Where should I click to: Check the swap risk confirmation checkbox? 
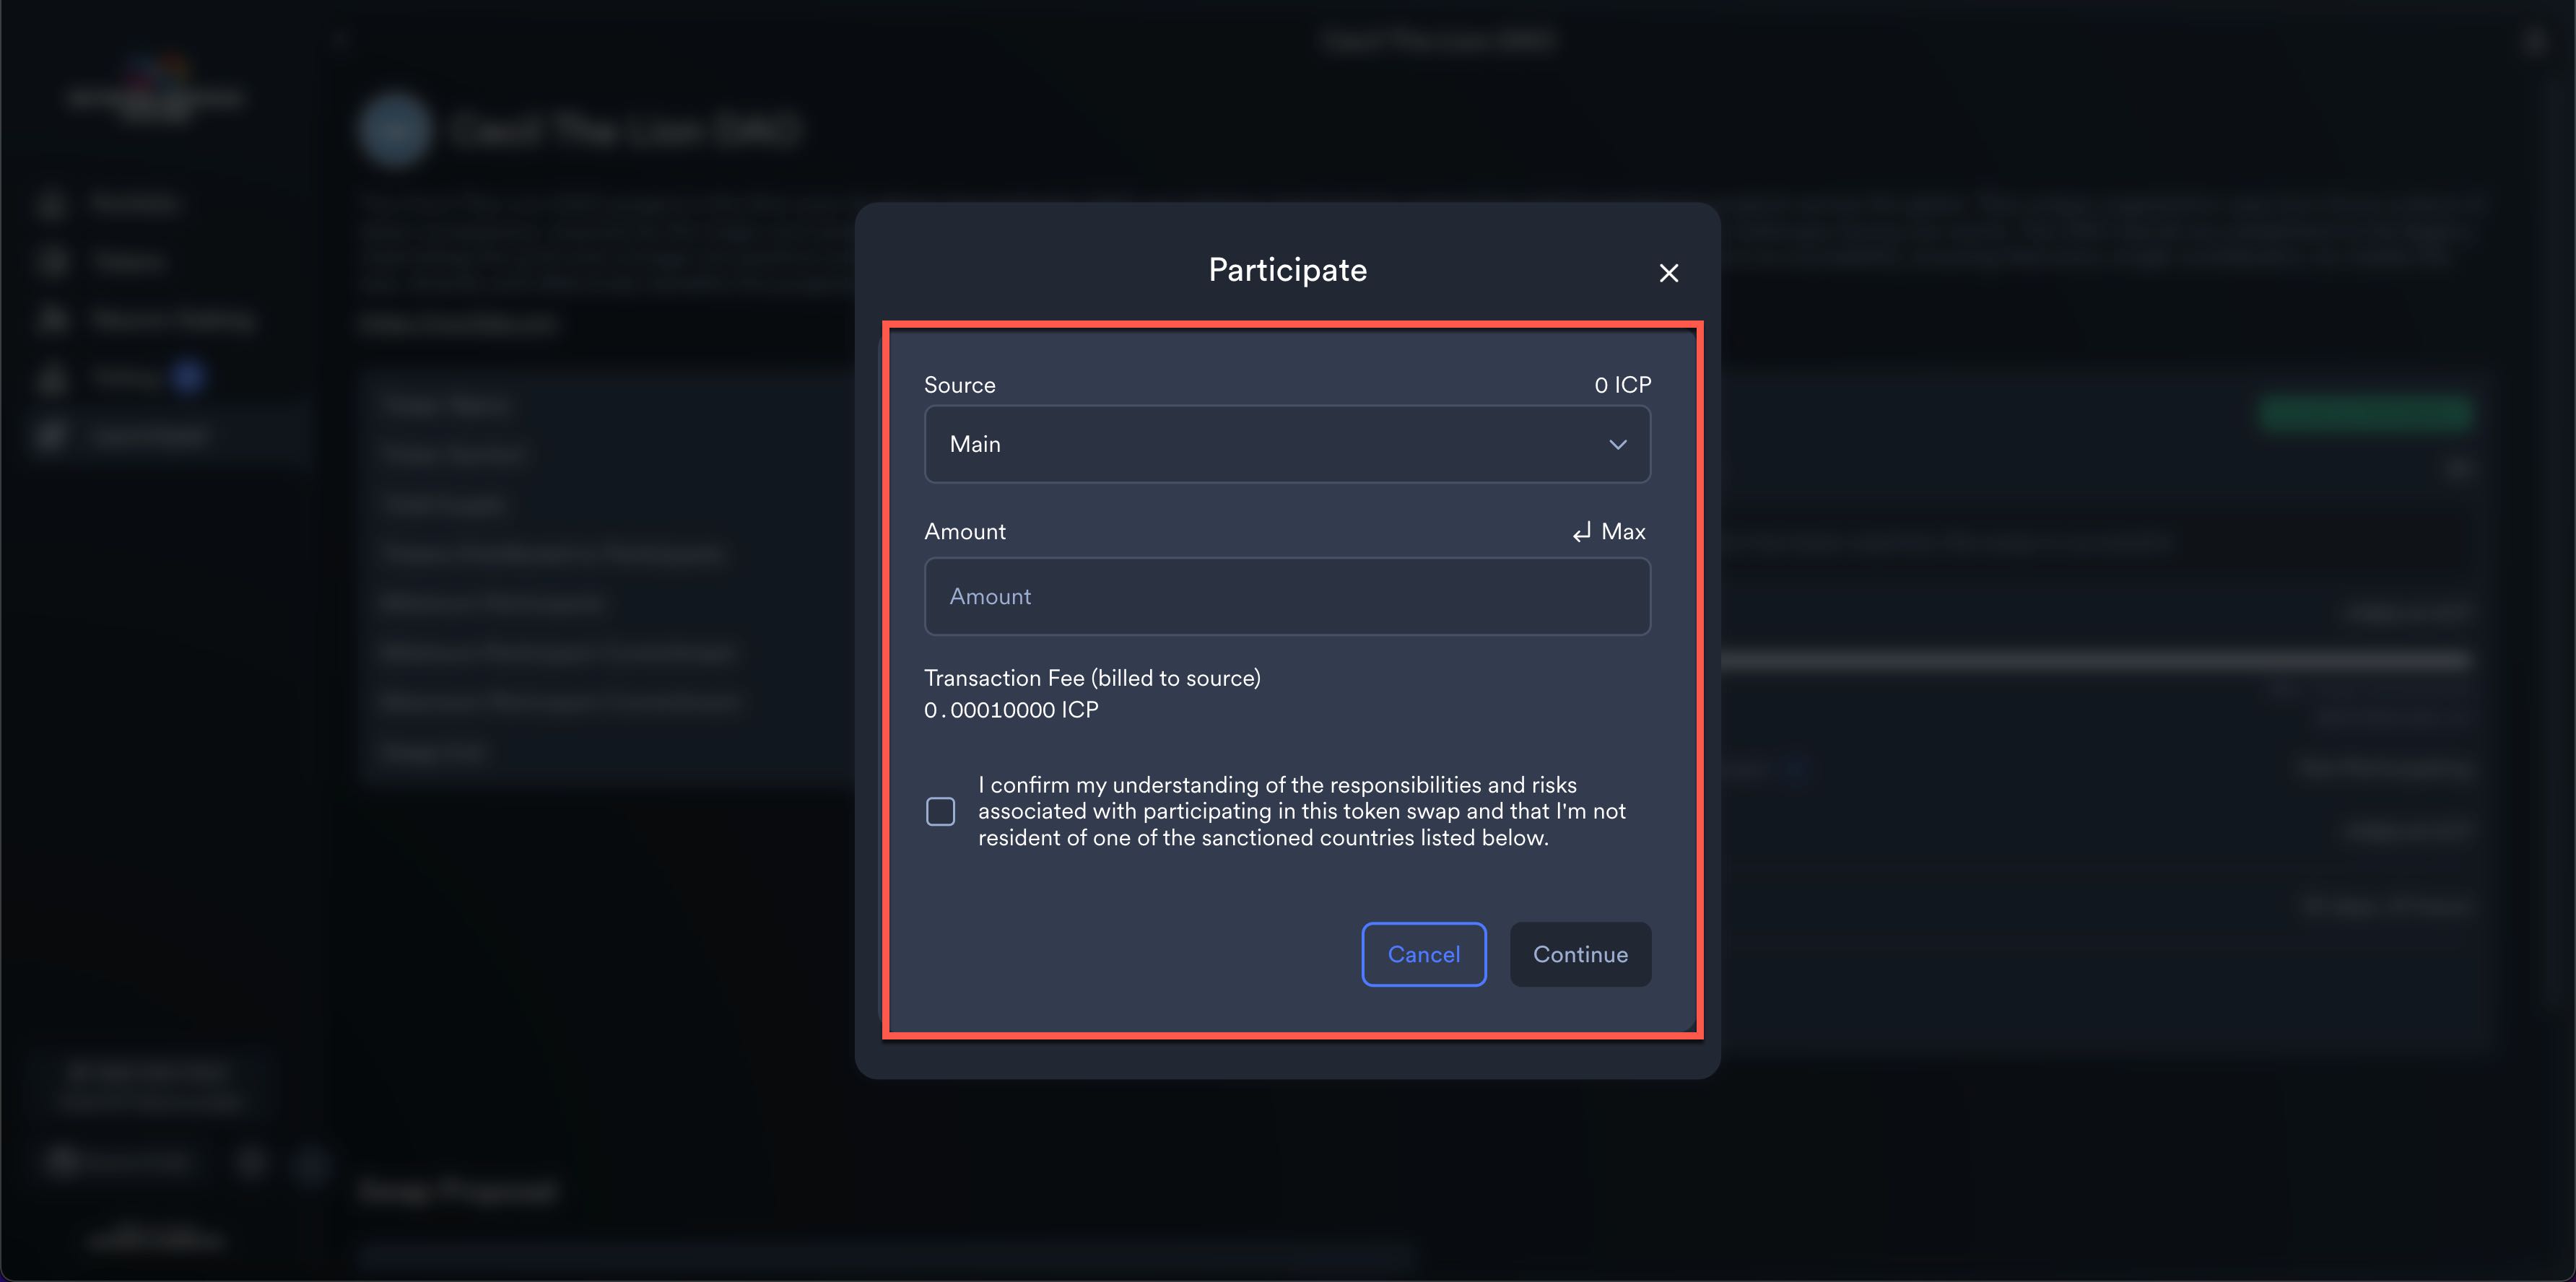(940, 811)
